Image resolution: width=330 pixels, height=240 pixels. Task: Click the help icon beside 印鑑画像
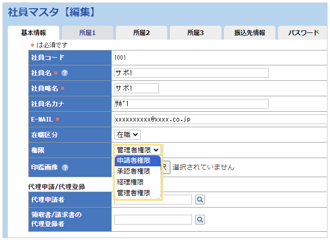tap(65, 167)
